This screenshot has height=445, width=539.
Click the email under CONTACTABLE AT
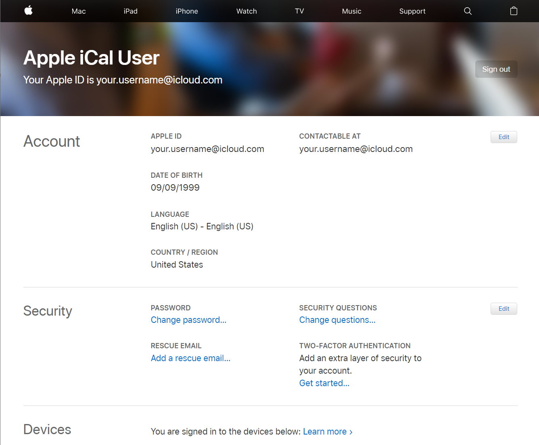click(x=356, y=149)
